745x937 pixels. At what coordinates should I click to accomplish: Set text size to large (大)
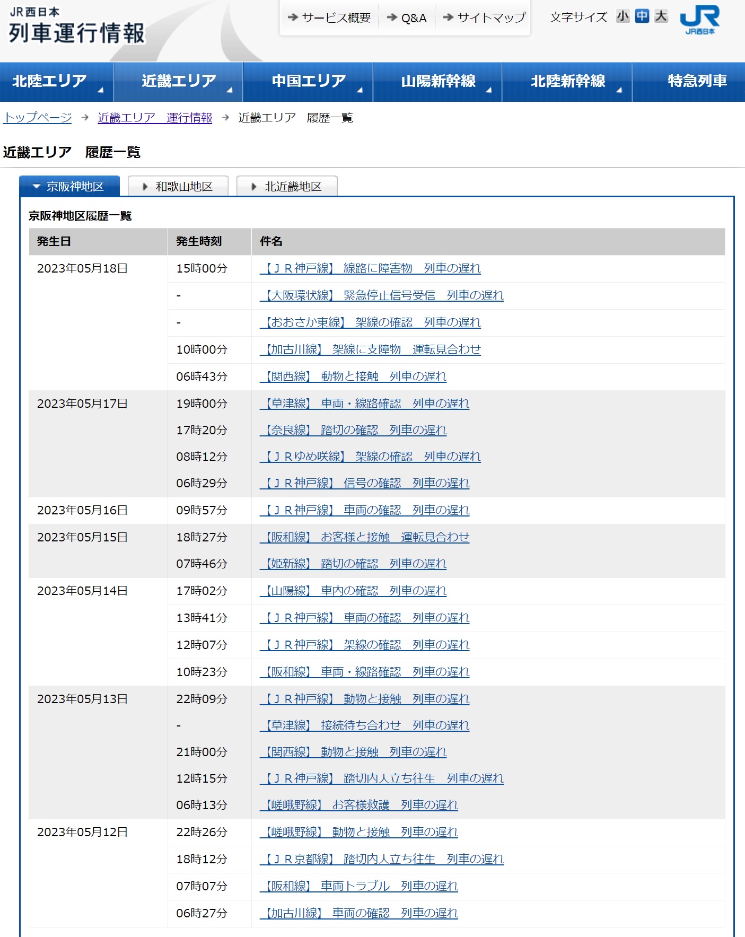pos(661,16)
